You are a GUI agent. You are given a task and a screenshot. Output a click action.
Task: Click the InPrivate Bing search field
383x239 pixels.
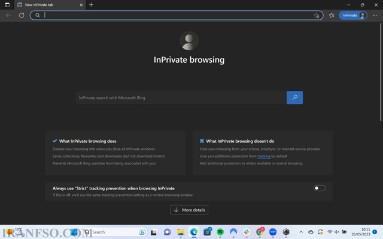click(181, 97)
